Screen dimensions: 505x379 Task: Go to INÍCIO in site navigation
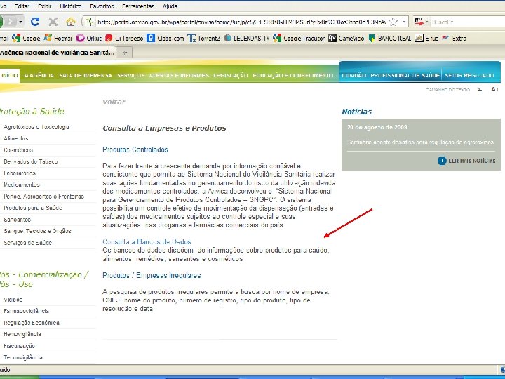tap(10, 75)
